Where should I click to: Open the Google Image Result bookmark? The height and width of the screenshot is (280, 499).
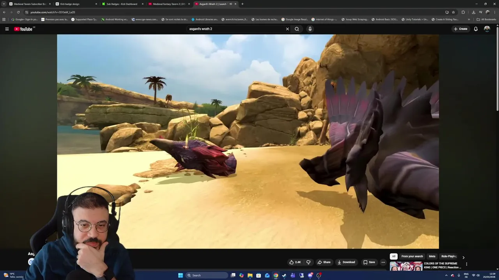pyautogui.click(x=295, y=19)
